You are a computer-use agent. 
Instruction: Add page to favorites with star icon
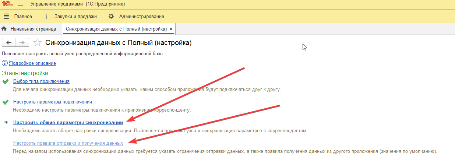click(x=37, y=43)
